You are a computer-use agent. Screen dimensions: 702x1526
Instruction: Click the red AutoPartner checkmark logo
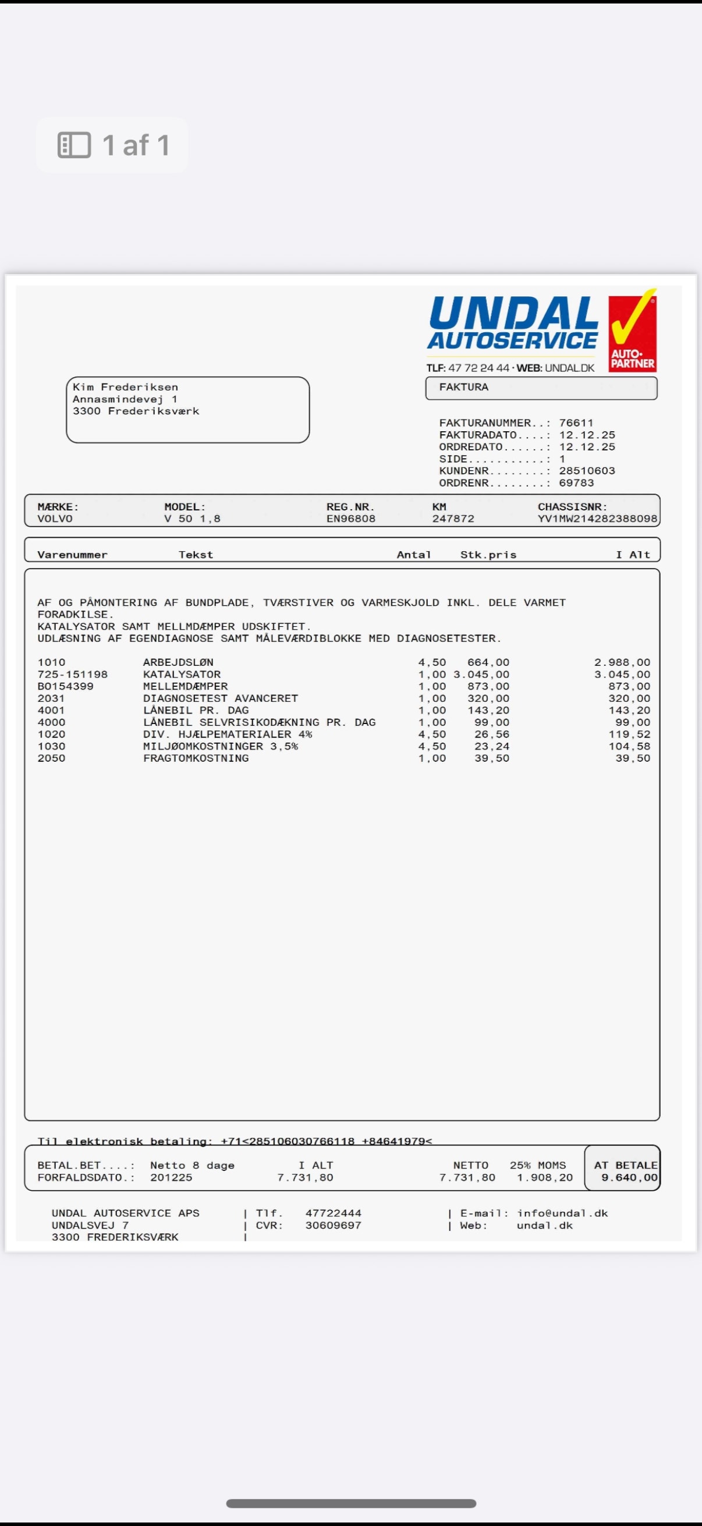633,331
